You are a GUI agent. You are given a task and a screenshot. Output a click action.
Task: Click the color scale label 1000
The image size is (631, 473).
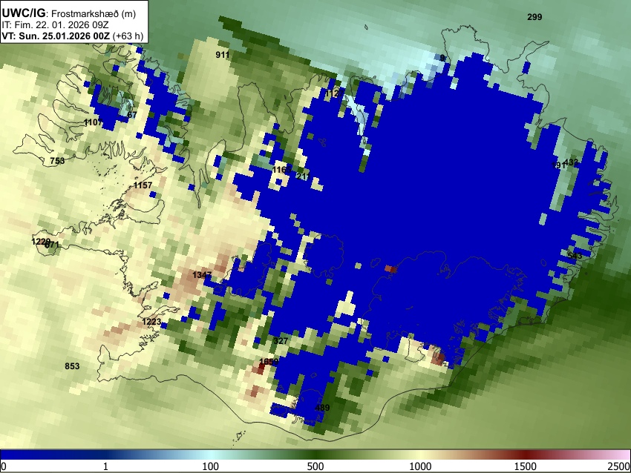tap(420, 466)
